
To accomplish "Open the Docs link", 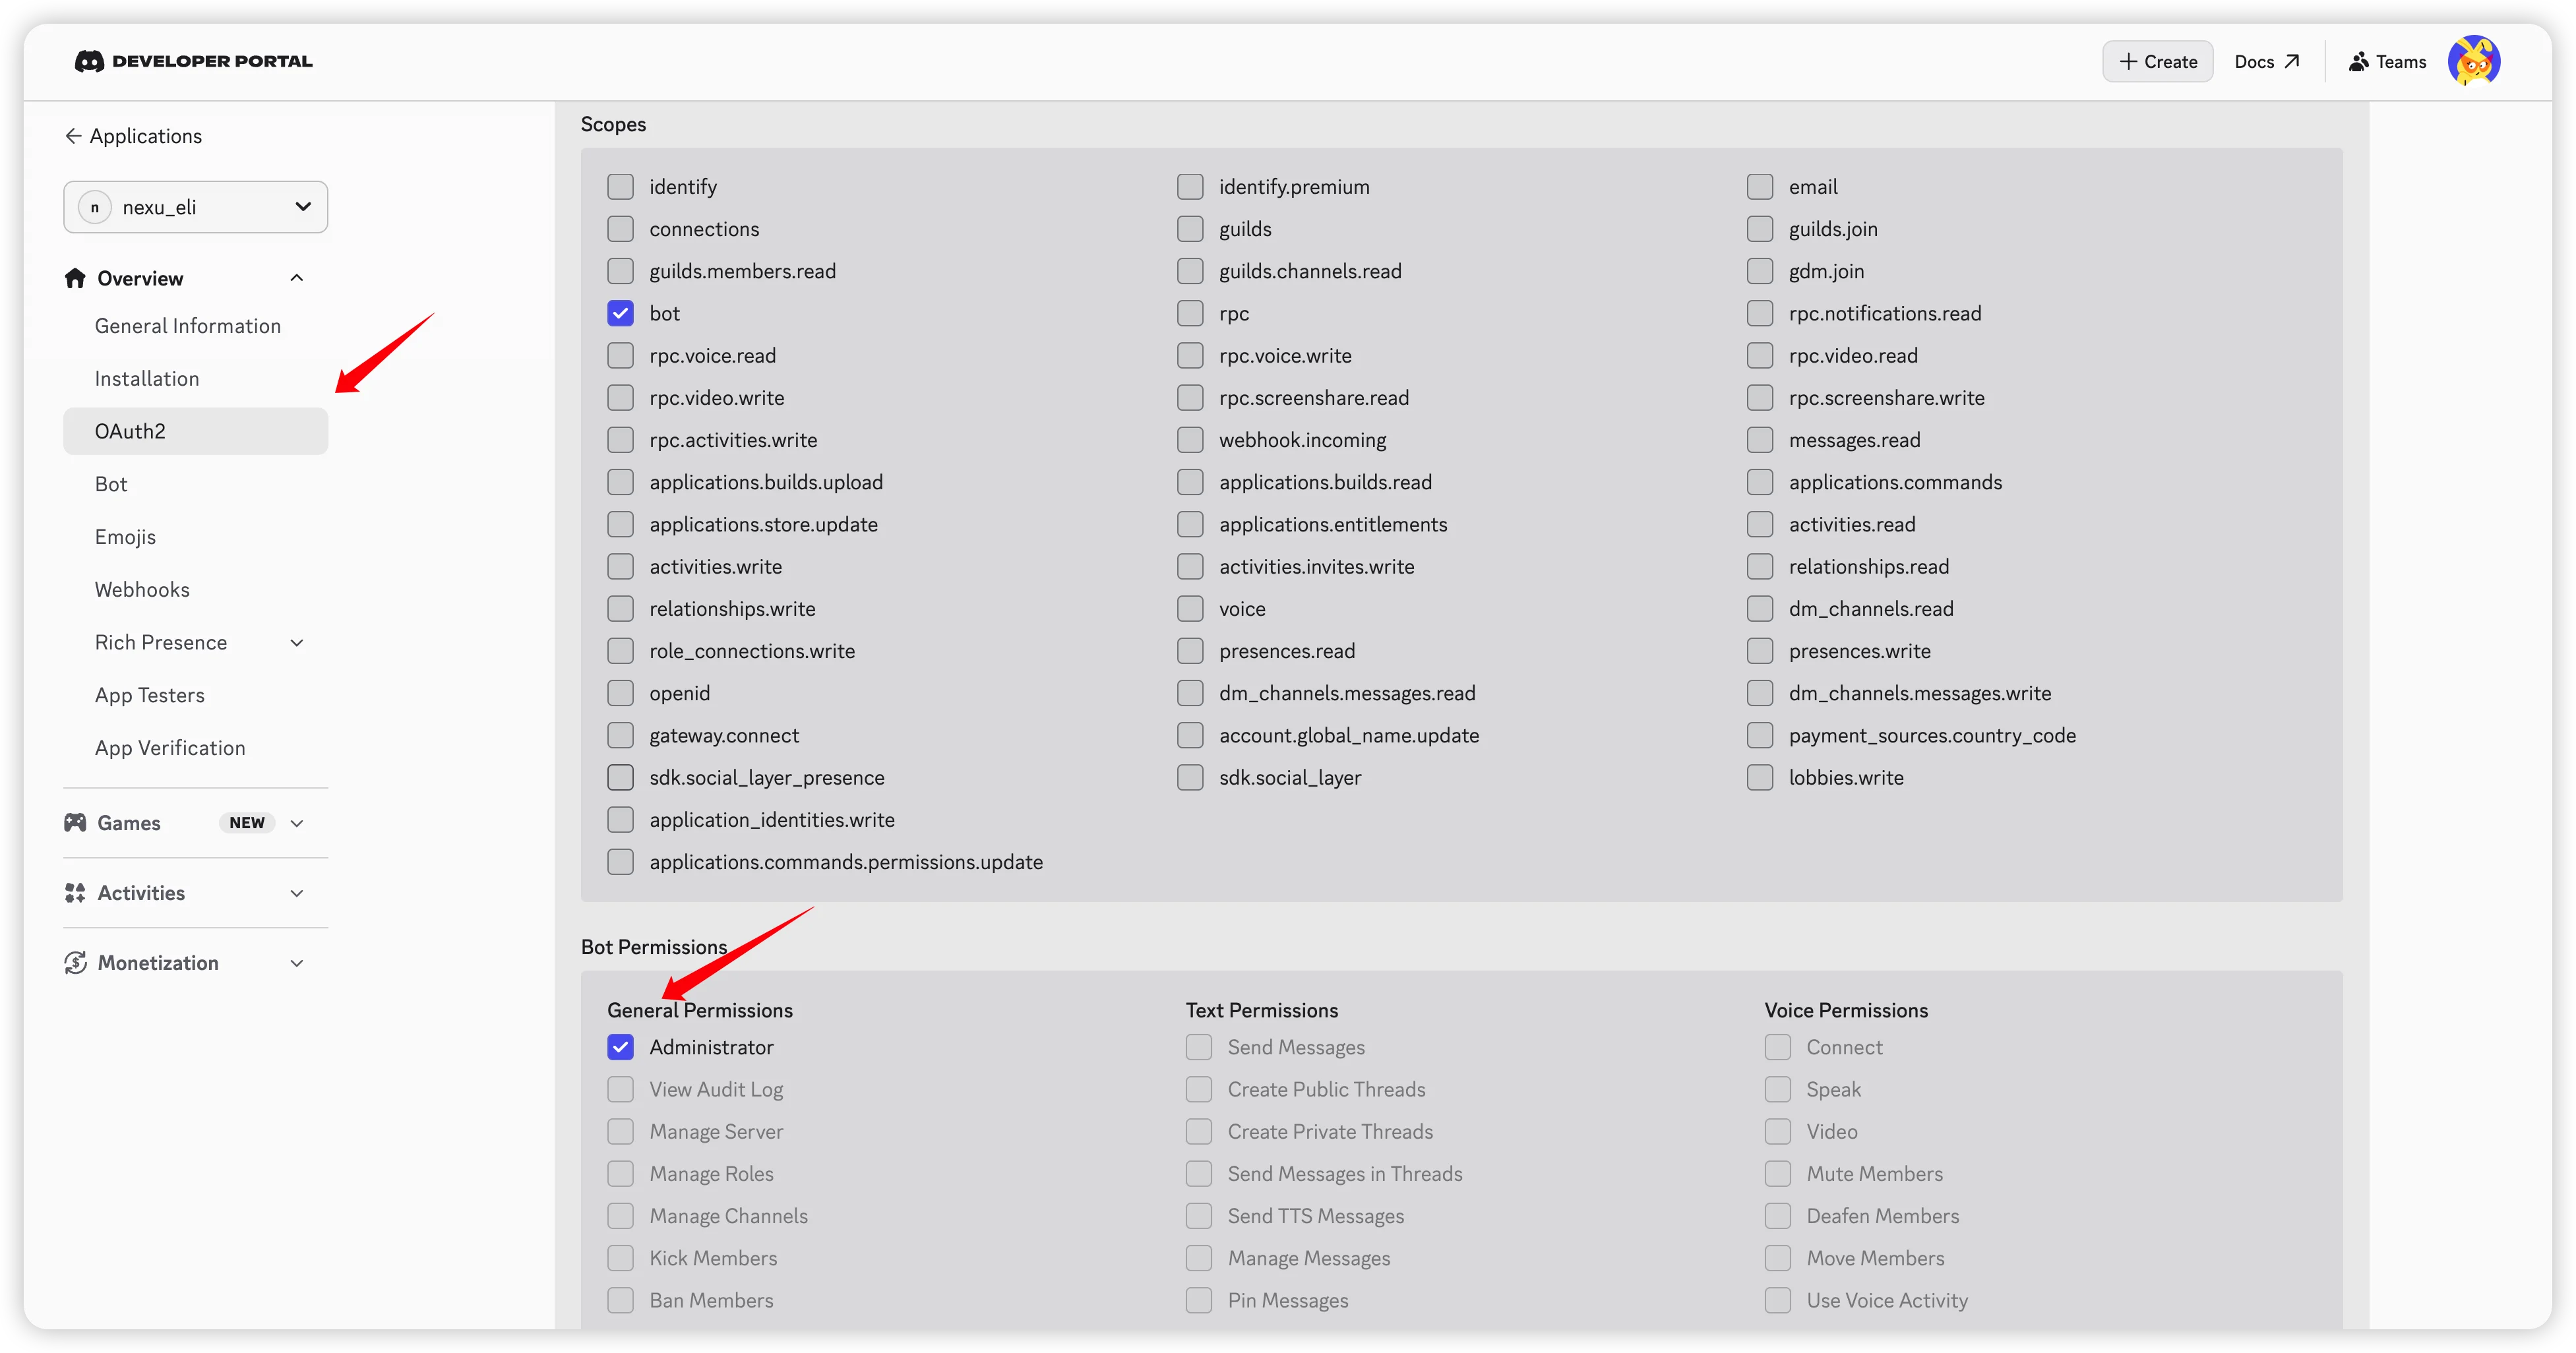I will (2266, 60).
